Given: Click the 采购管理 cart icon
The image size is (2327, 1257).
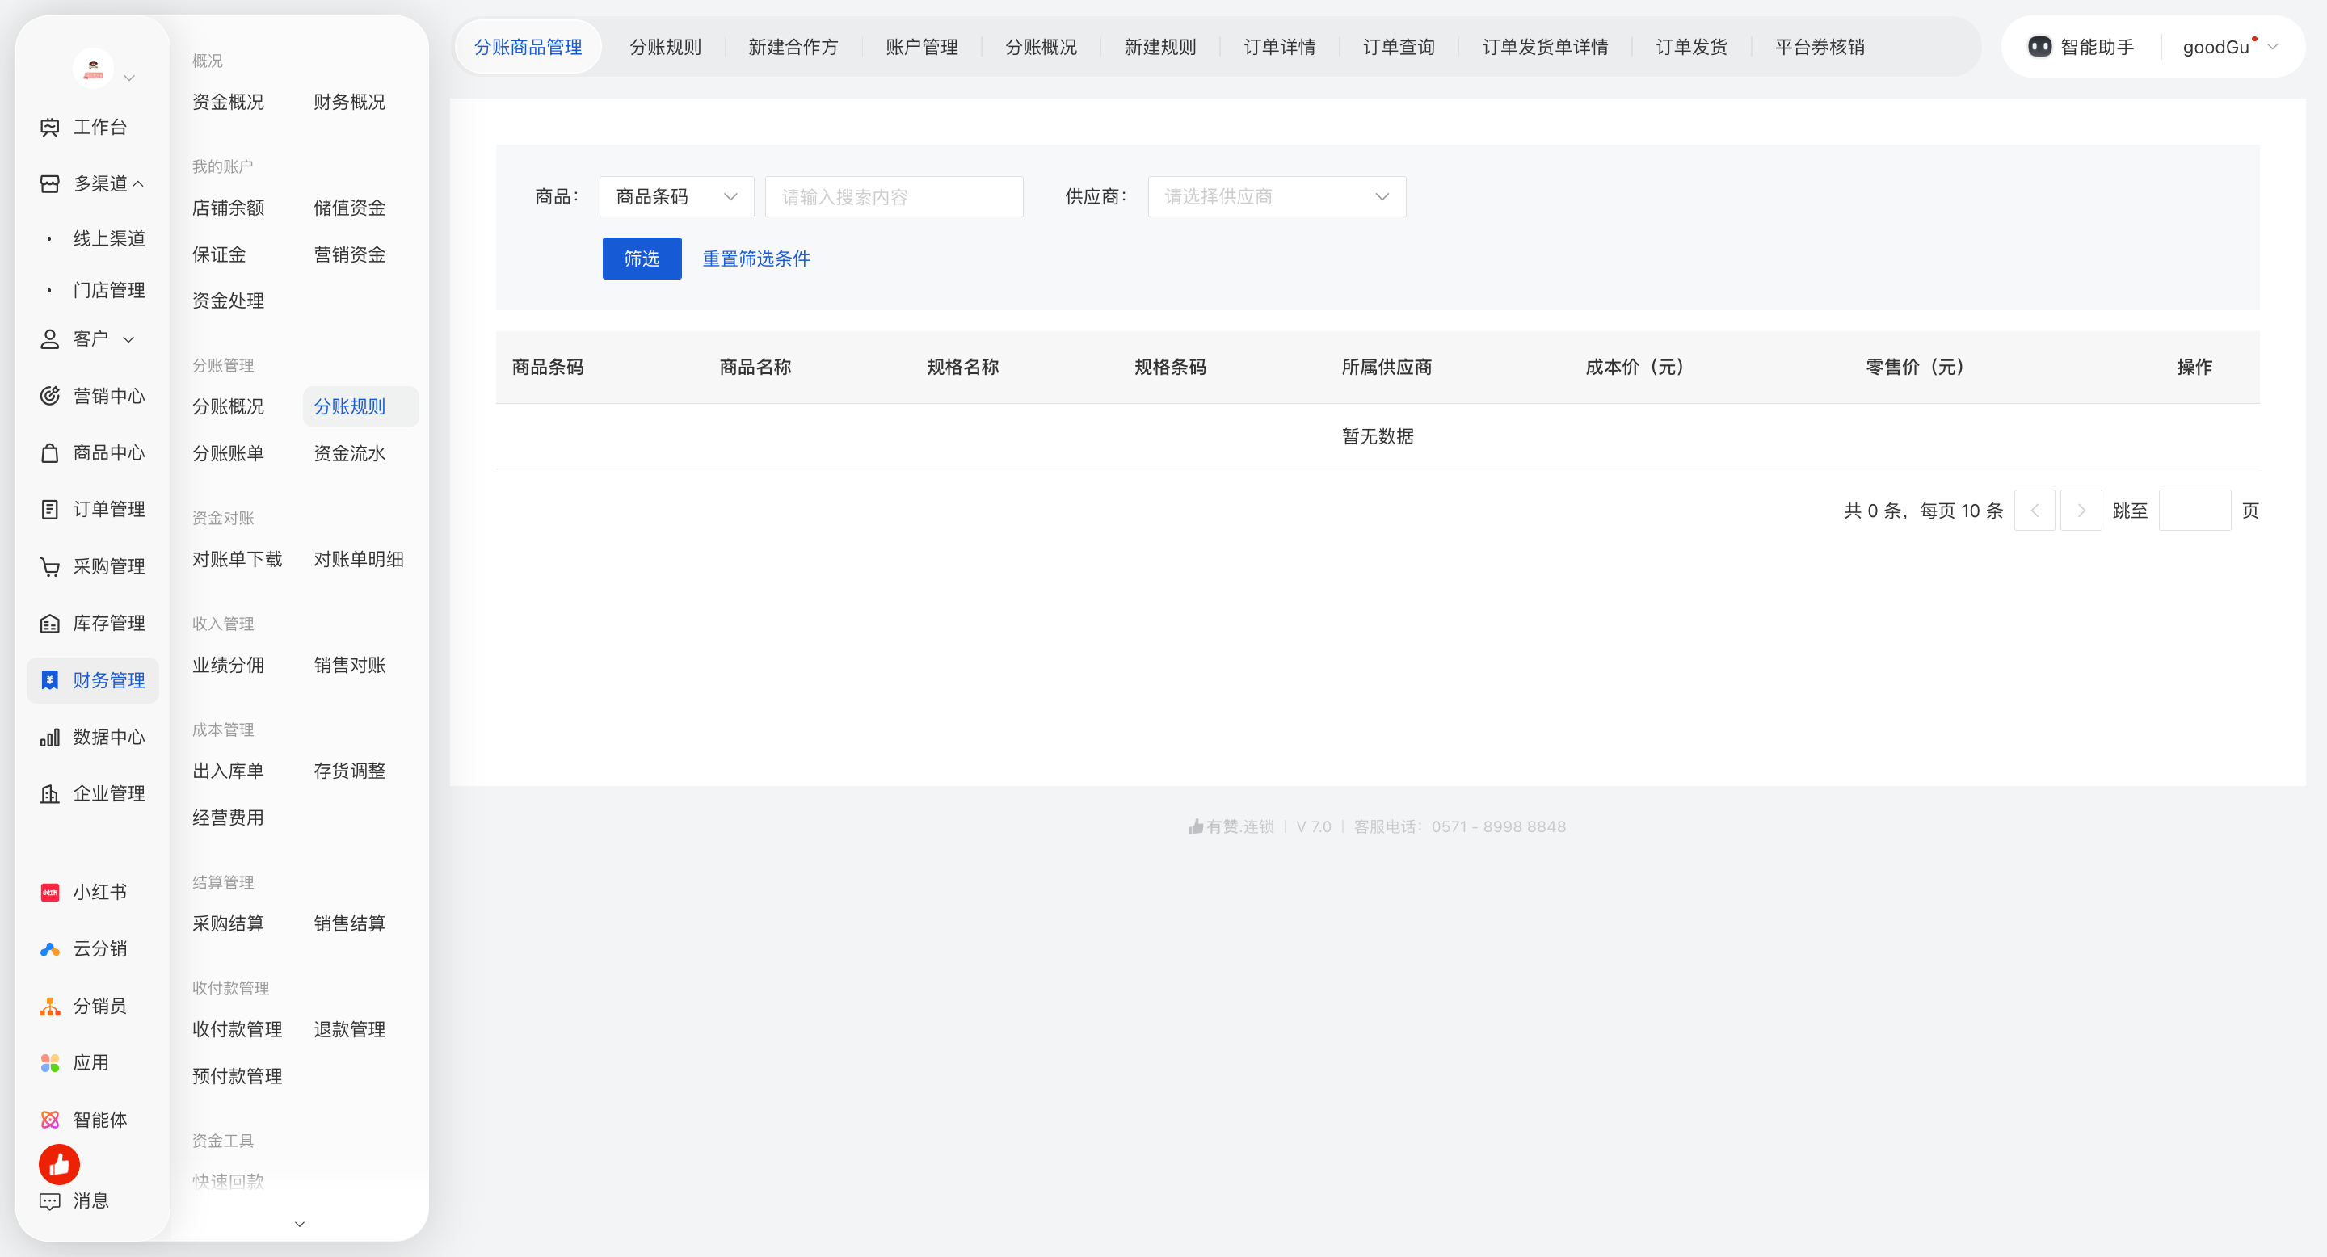Looking at the screenshot, I should pos(49,567).
